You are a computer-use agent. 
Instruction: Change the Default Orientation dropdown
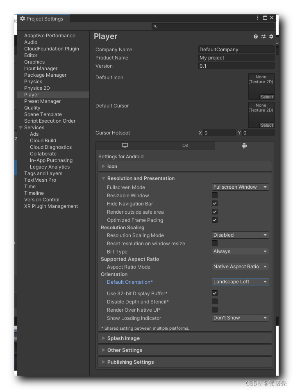[240, 282]
